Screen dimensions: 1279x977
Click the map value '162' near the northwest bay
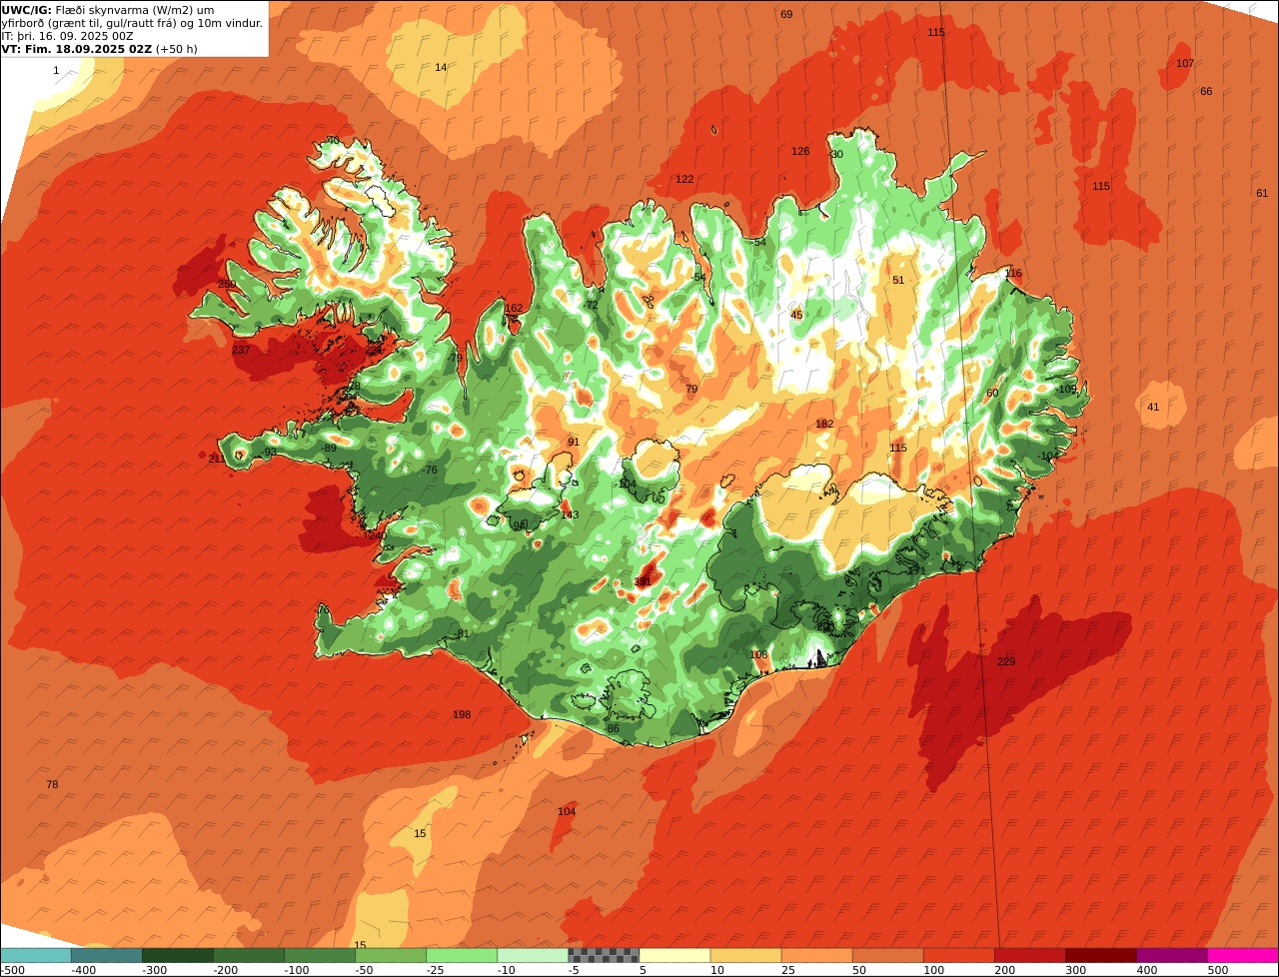pos(514,309)
